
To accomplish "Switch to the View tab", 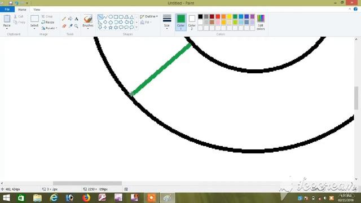I will [37, 10].
